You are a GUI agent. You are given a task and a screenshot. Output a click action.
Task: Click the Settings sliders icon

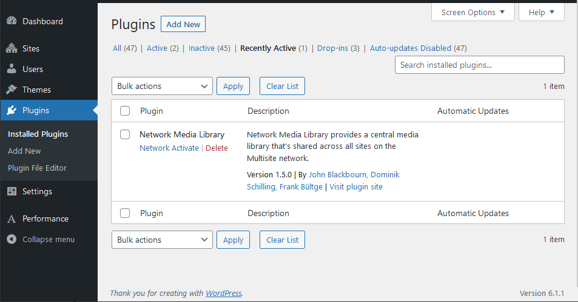(x=12, y=191)
